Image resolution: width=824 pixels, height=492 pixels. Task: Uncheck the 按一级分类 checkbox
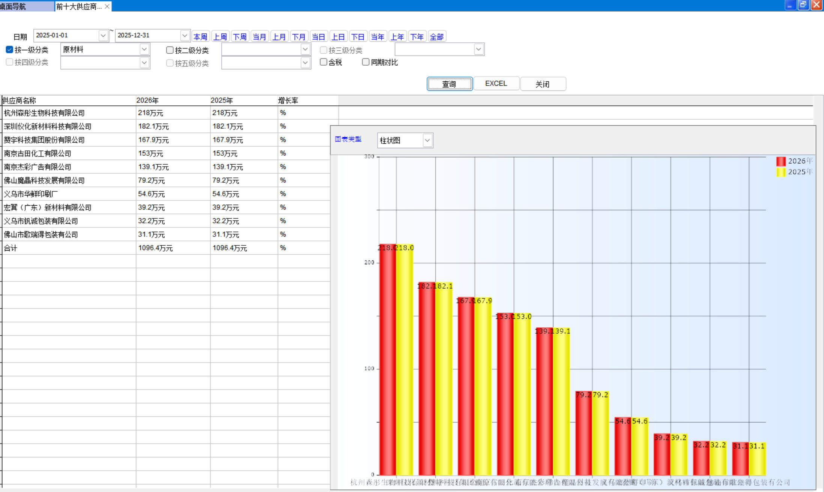(10, 50)
